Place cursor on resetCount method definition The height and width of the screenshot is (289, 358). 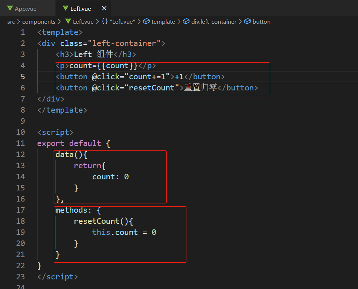click(x=96, y=221)
